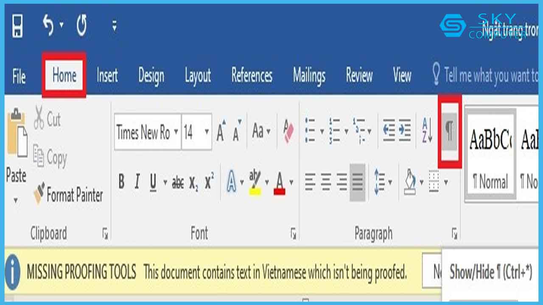The height and width of the screenshot is (305, 543).
Task: Toggle Show/Hide paragraph marks
Action: (x=449, y=132)
